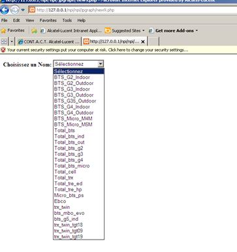Open the File menu
This screenshot has height=252, width=237.
coord(5,20)
